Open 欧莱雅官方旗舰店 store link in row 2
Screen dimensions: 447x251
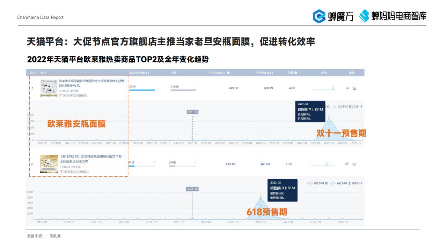[x=76, y=172]
